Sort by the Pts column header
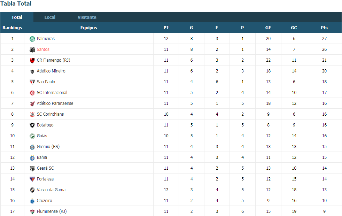342x216 pixels. pos(324,28)
